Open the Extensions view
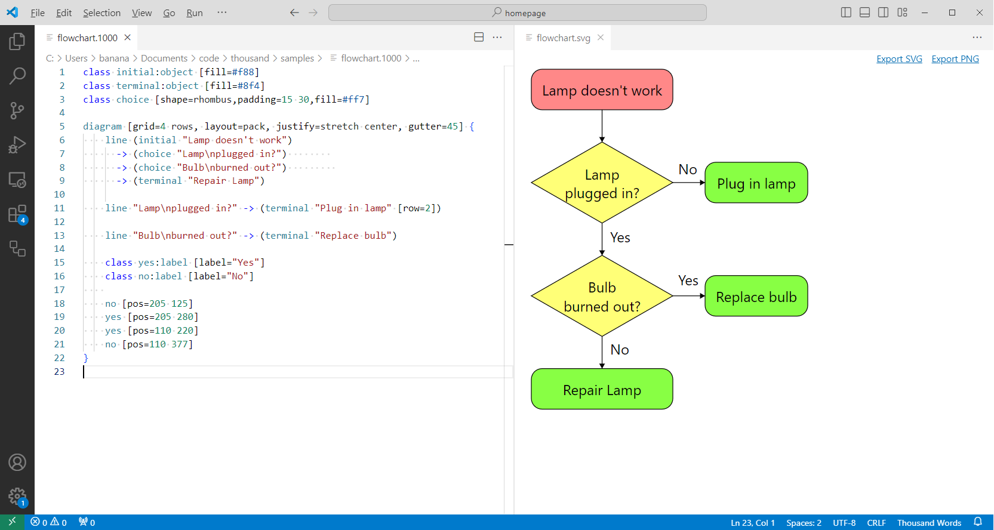This screenshot has width=994, height=530. point(17,214)
